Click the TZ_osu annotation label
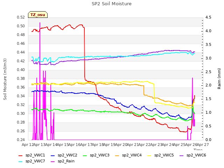The width and height of the screenshot is (224, 168). tap(38, 15)
